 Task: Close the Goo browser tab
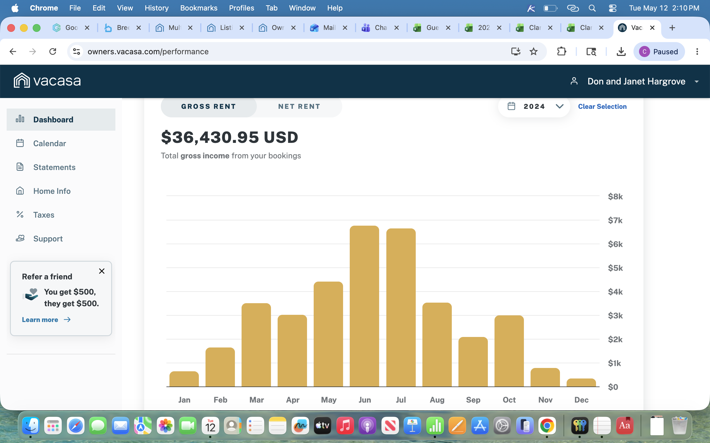87,28
